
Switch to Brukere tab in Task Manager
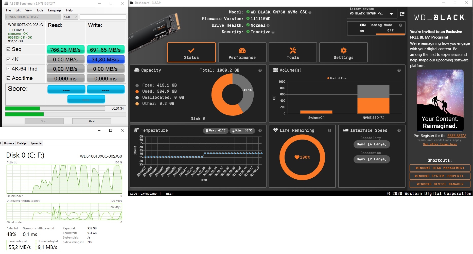(x=9, y=143)
